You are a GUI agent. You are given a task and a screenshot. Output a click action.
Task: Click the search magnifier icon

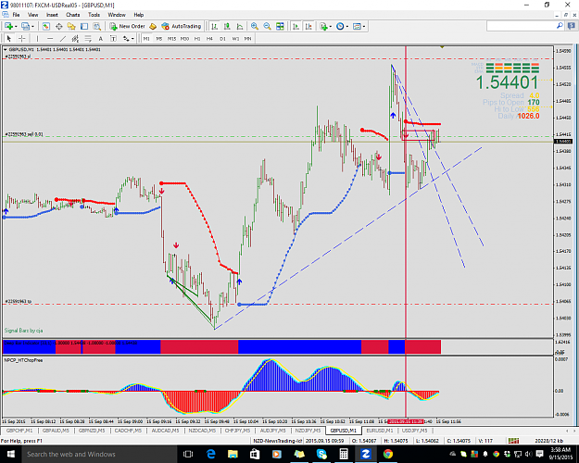tap(560, 26)
